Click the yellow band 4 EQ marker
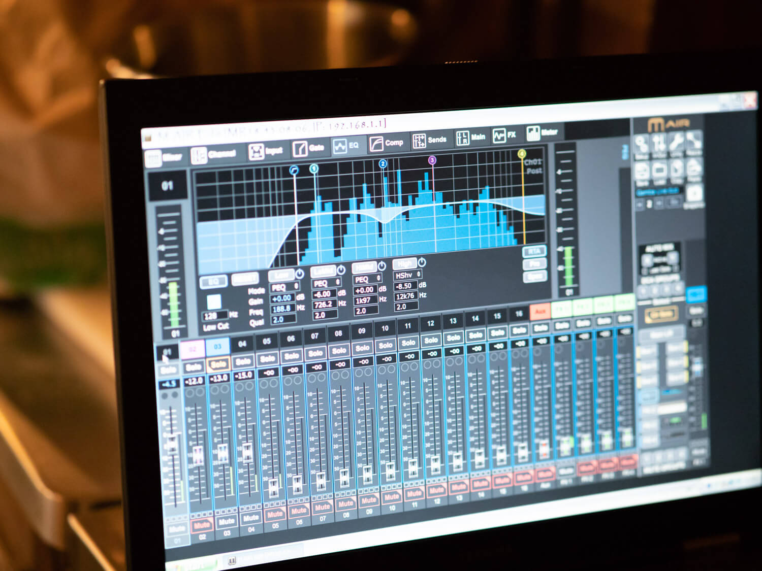The height and width of the screenshot is (571, 762). 521,154
